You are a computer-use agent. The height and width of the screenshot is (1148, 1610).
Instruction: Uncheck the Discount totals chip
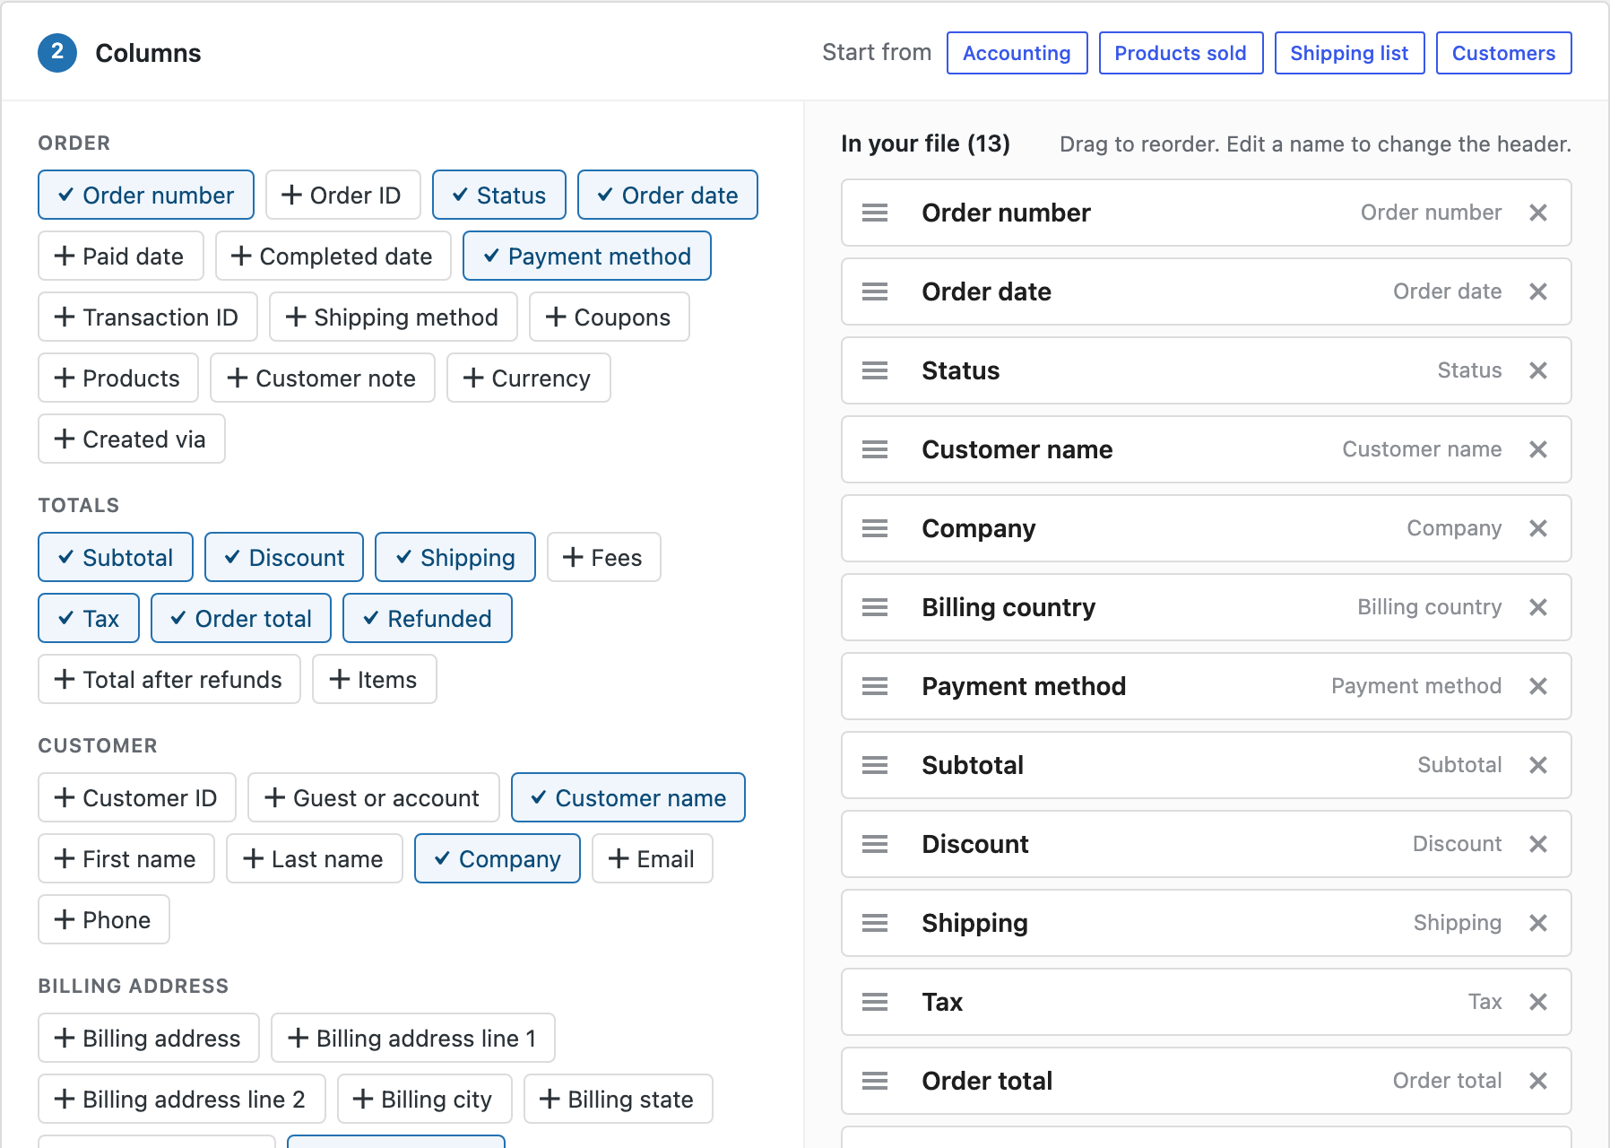[284, 557]
